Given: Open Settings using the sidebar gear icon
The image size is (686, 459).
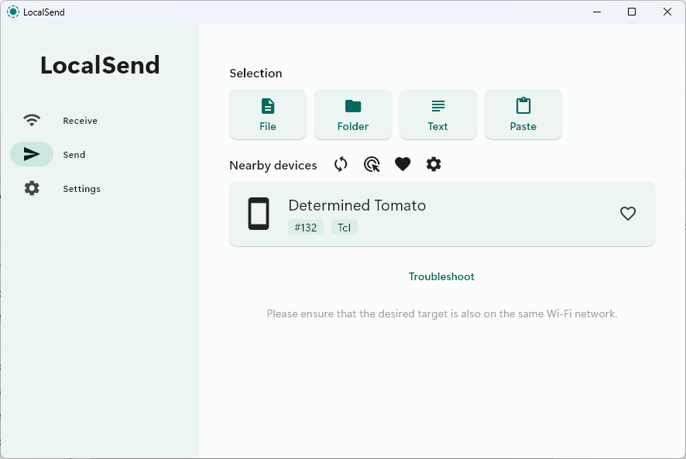Looking at the screenshot, I should point(31,188).
